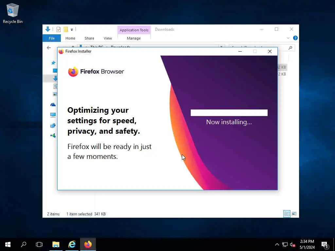The width and height of the screenshot is (335, 251).
Task: Switch to the Share ribbon tab
Action: point(89,38)
